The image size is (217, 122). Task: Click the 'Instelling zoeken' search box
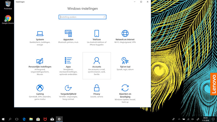(x=82, y=17)
